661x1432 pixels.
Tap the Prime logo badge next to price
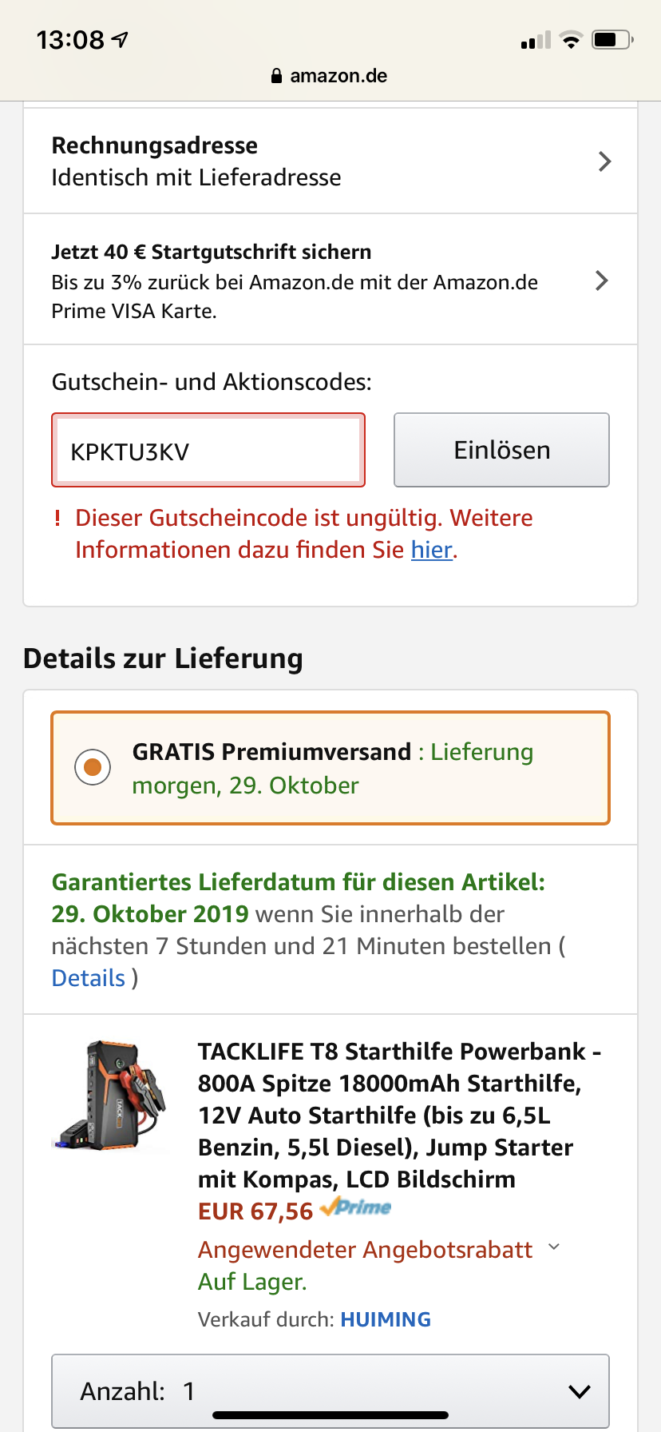[x=356, y=1207]
